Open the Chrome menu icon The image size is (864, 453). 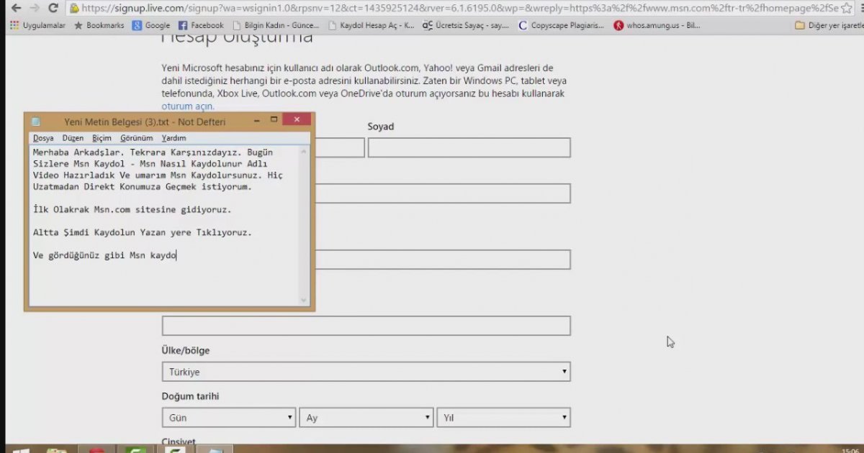pyautogui.click(x=860, y=8)
